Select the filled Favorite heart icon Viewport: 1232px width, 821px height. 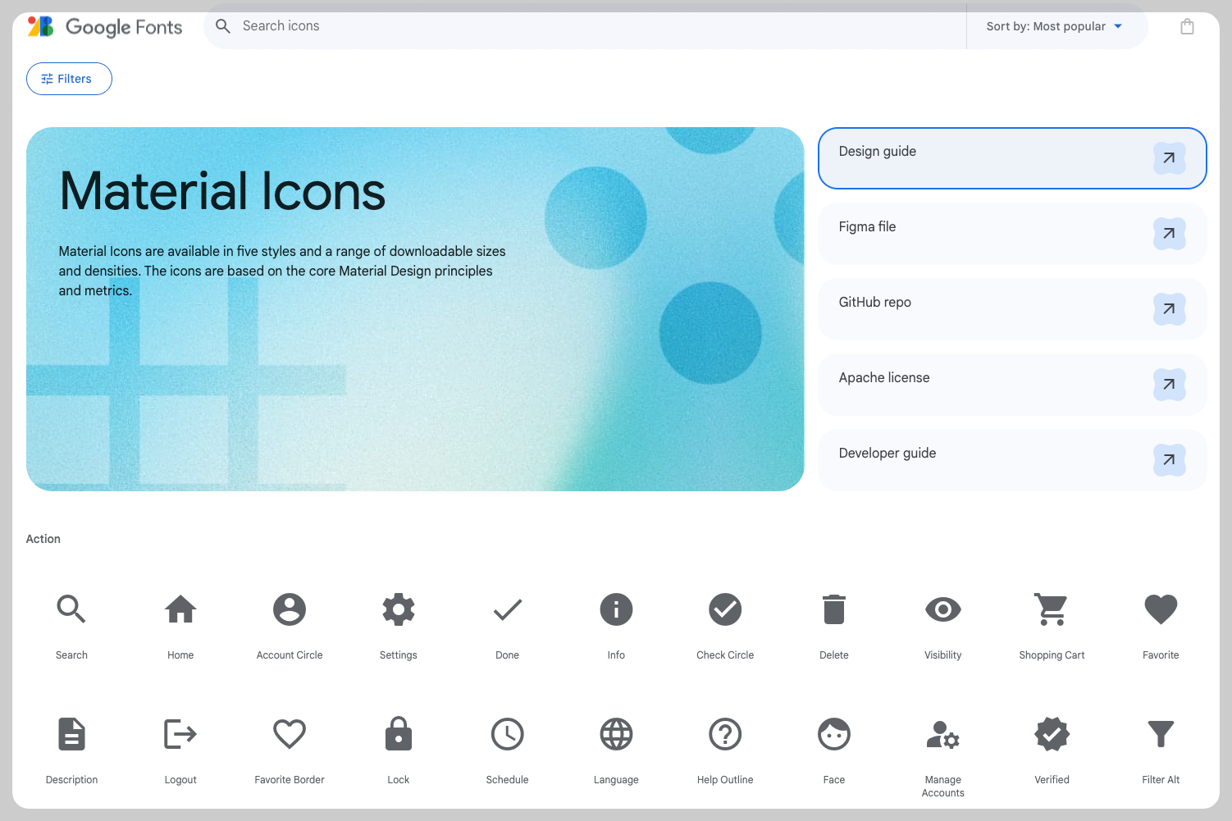(x=1161, y=609)
